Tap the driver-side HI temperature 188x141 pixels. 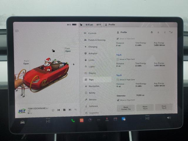[48, 121]
